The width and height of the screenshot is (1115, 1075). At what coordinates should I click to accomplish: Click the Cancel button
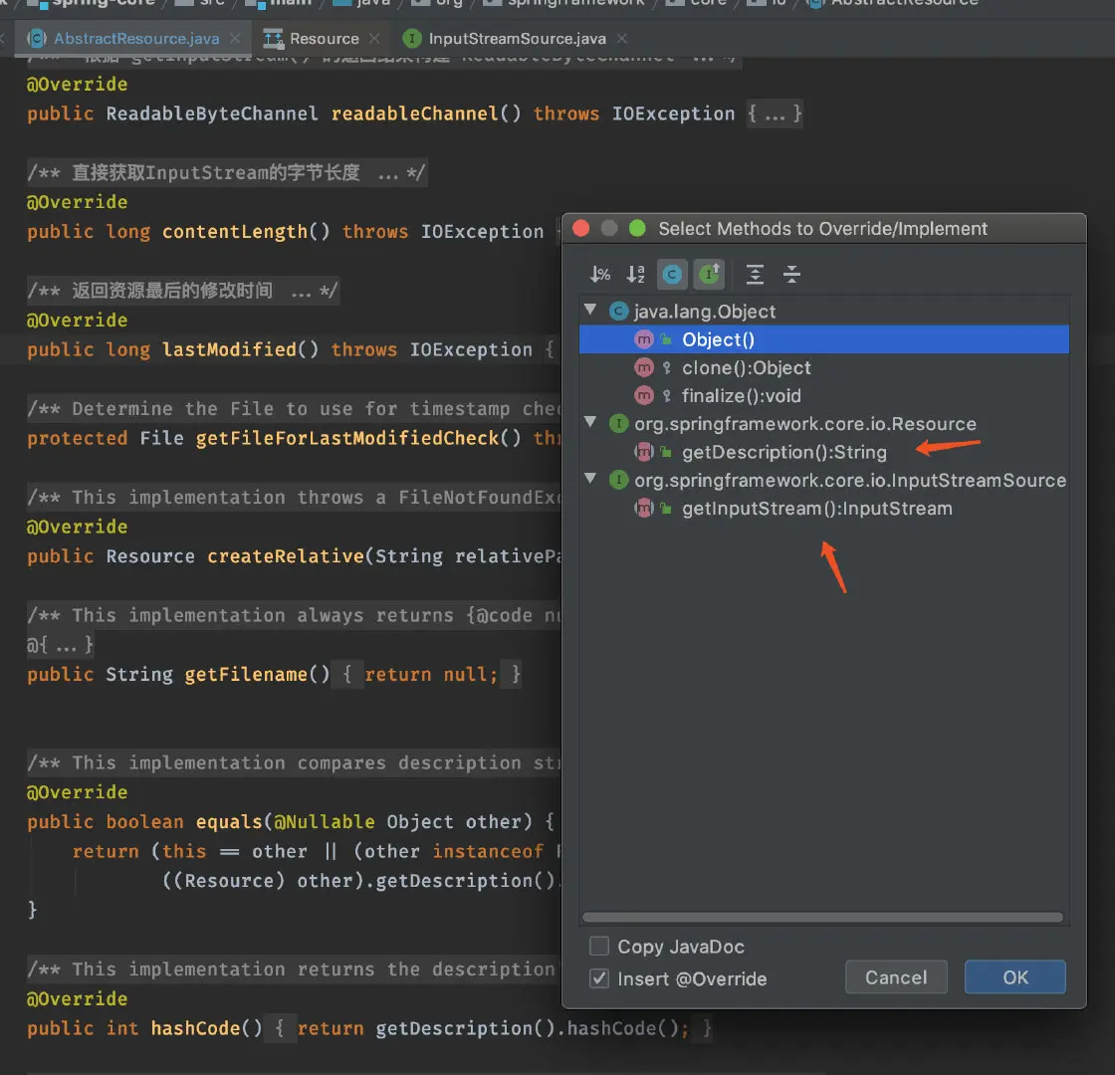[x=896, y=977]
